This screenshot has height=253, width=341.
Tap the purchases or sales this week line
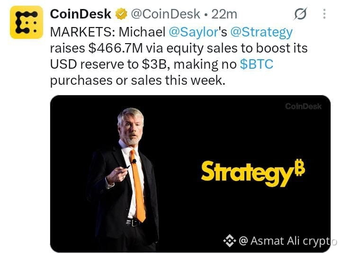(x=138, y=80)
